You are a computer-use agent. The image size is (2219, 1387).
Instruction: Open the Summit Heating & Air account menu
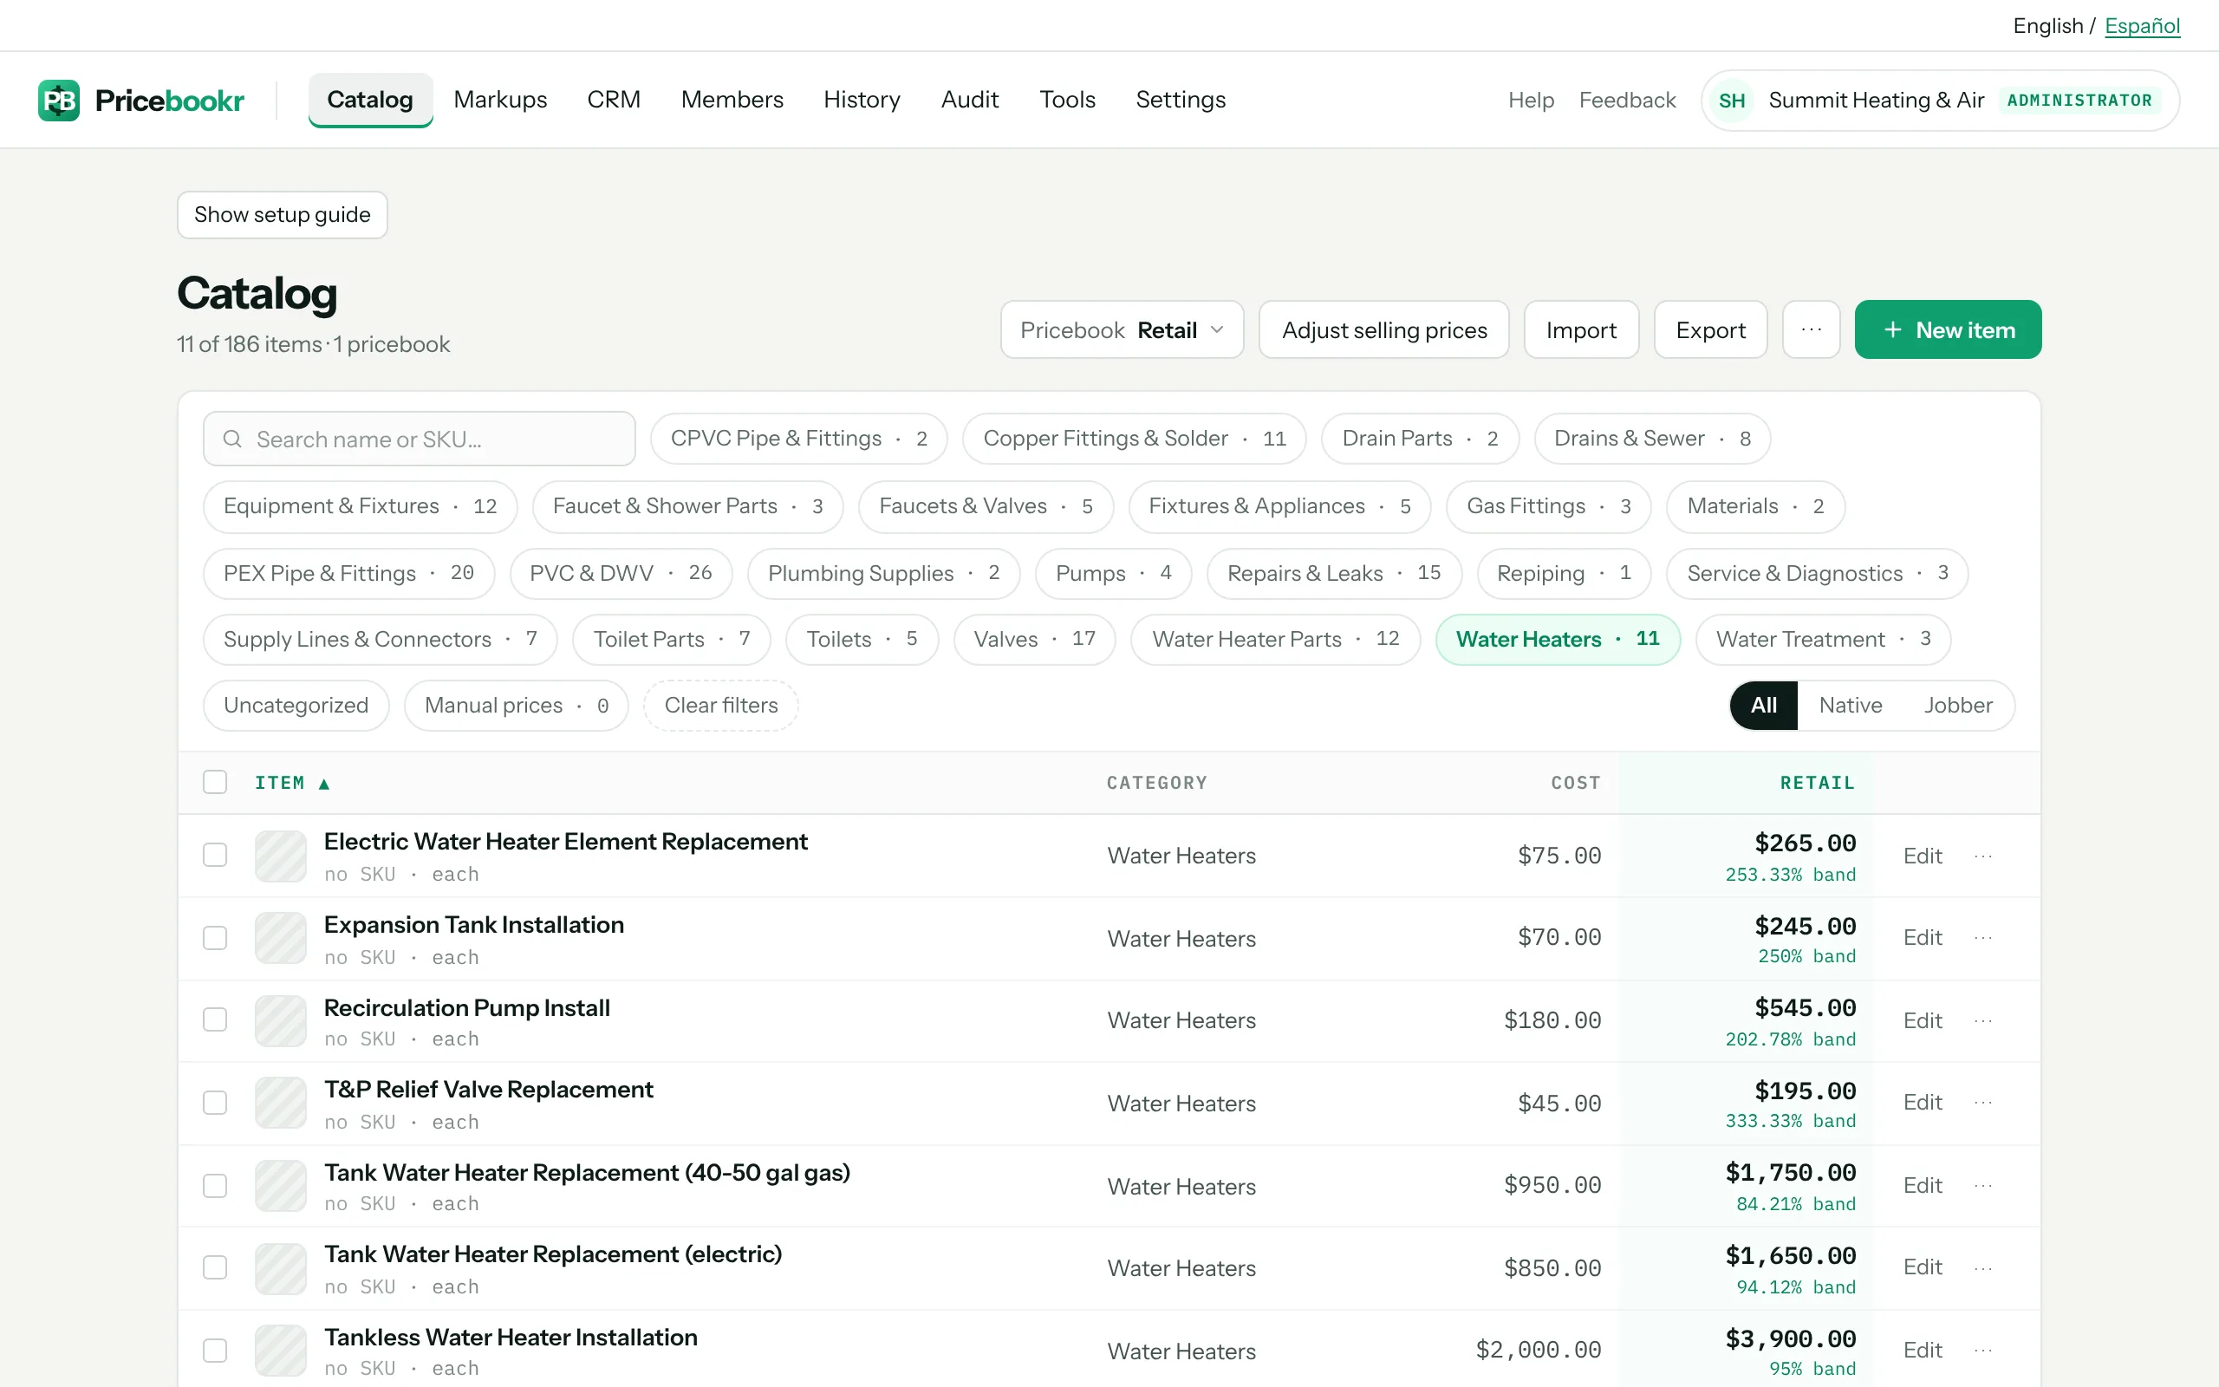[1939, 100]
